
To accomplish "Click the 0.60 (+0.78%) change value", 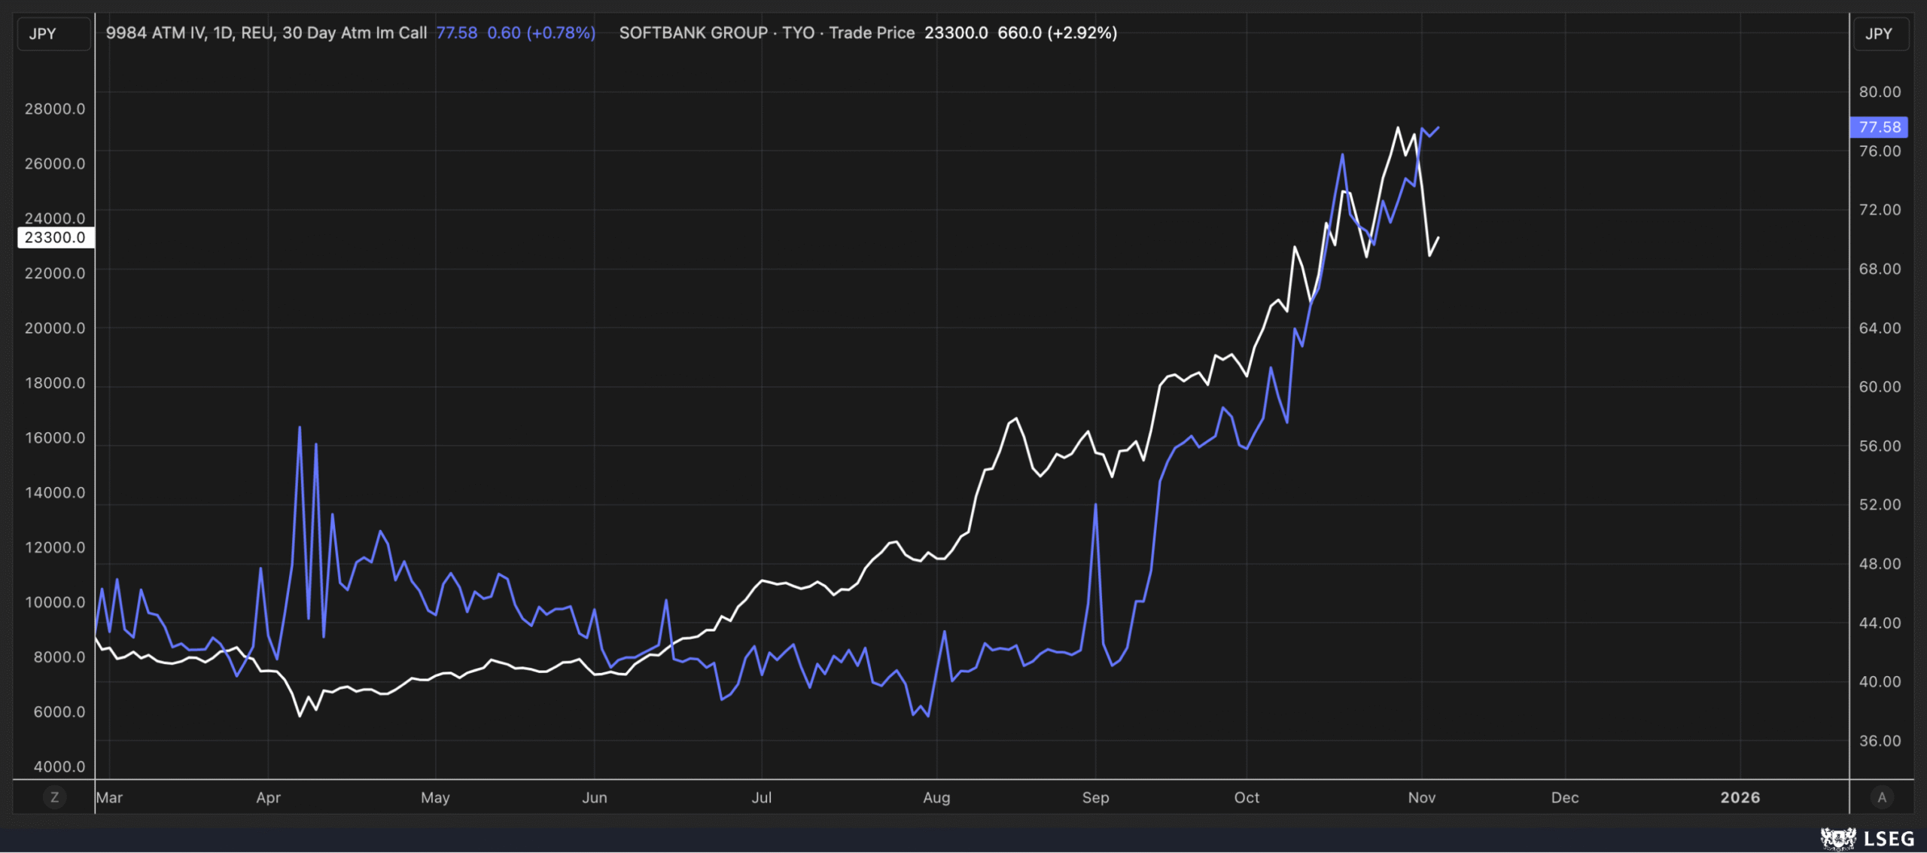I will click(x=541, y=33).
